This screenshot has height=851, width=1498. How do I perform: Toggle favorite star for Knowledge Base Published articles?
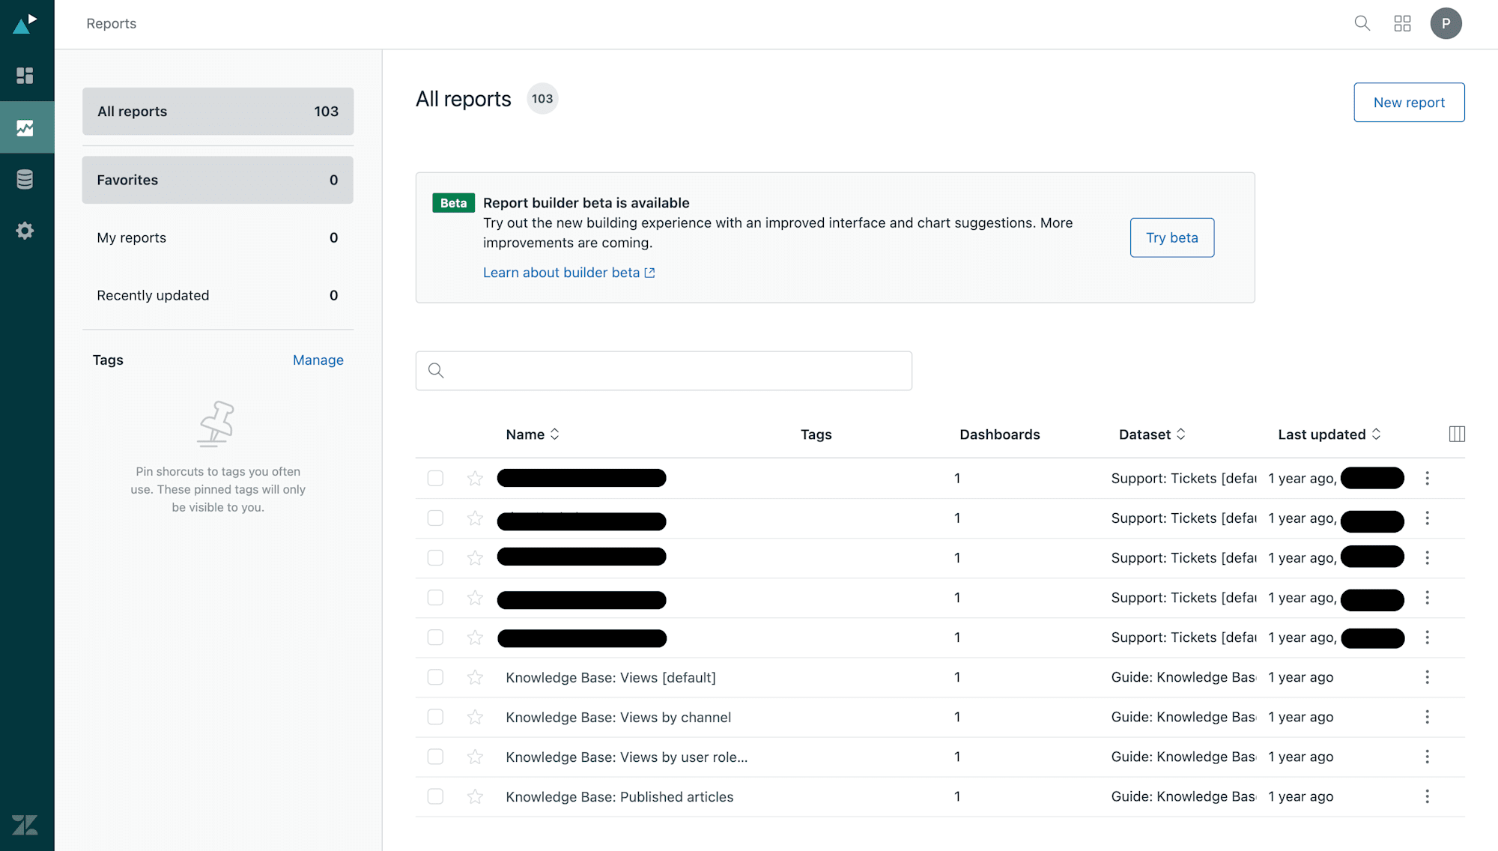click(476, 796)
